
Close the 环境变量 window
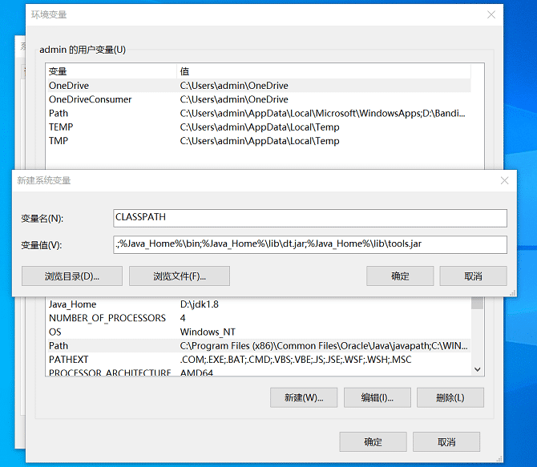tap(491, 14)
